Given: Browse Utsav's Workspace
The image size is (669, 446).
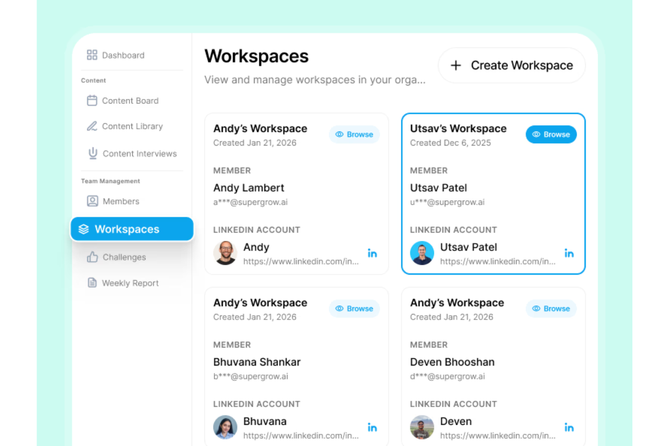Looking at the screenshot, I should point(551,134).
